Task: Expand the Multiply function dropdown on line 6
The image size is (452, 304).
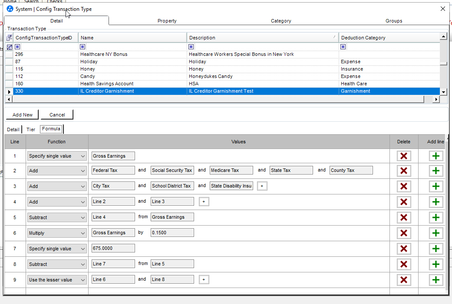Action: [57, 233]
